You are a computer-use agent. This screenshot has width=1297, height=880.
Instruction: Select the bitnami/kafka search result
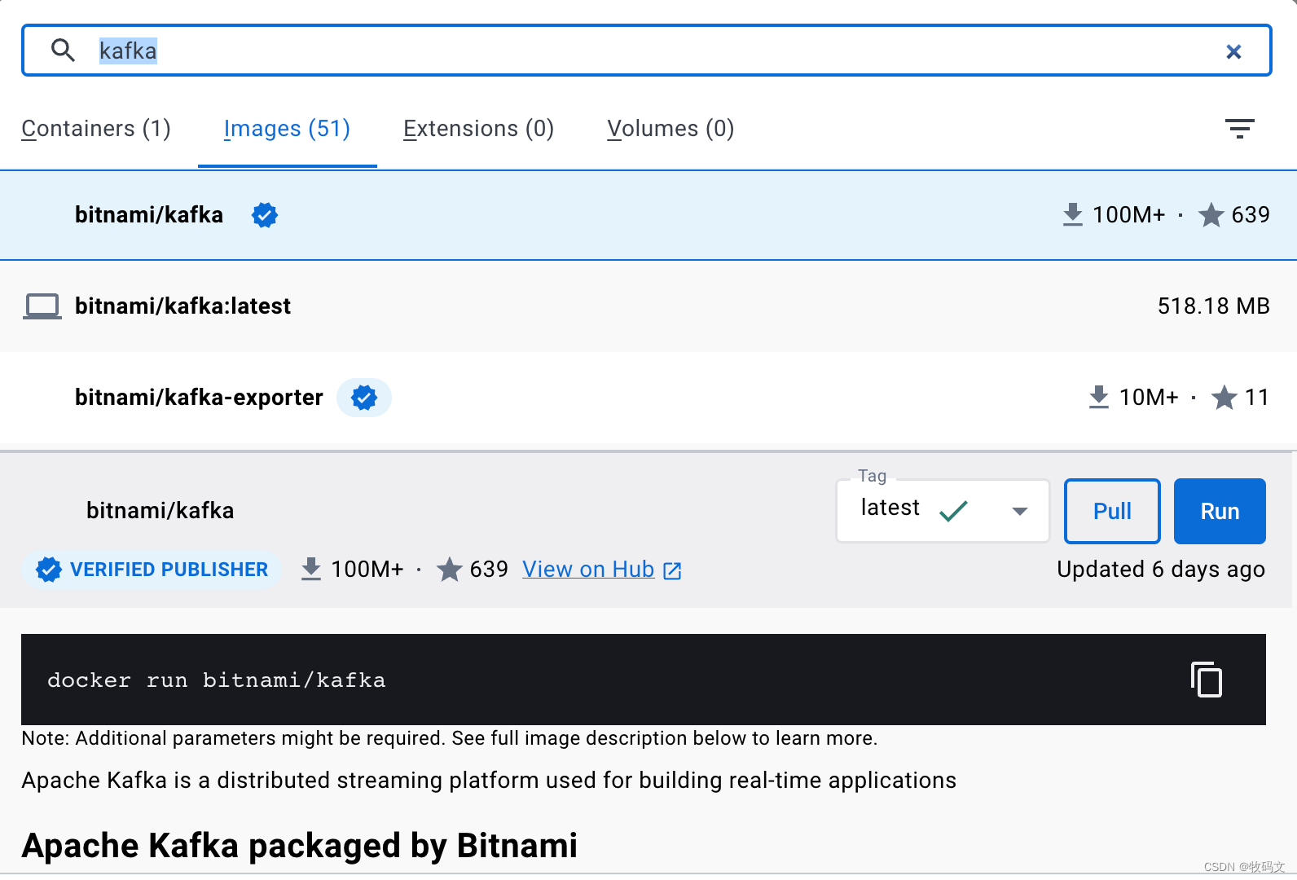[648, 215]
